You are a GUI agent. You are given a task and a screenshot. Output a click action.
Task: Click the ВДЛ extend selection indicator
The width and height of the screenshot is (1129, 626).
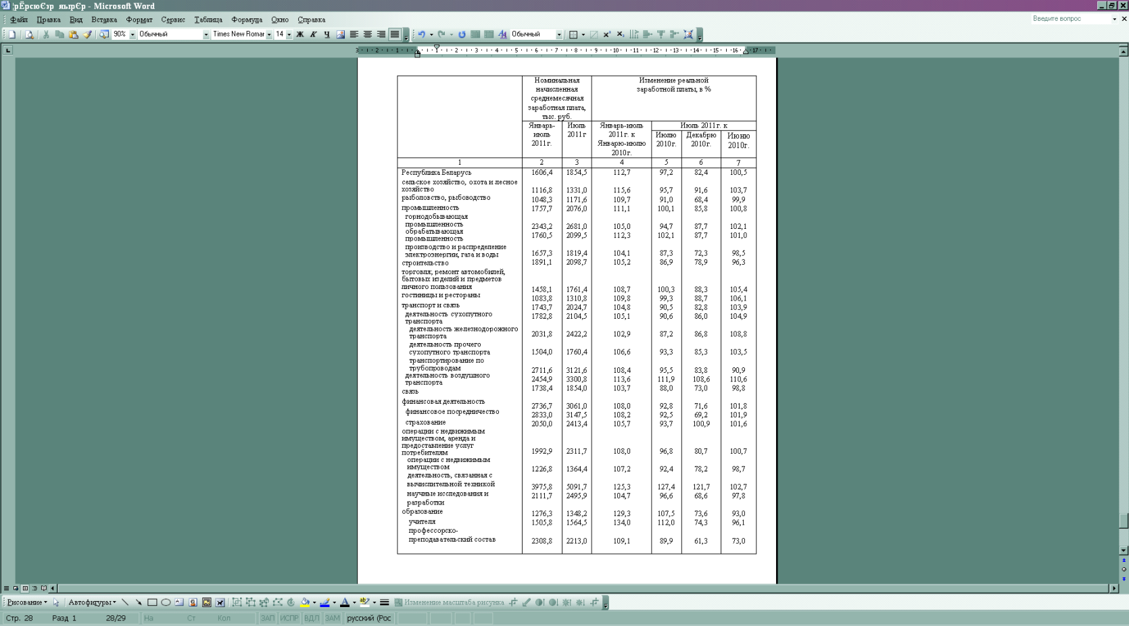click(312, 618)
